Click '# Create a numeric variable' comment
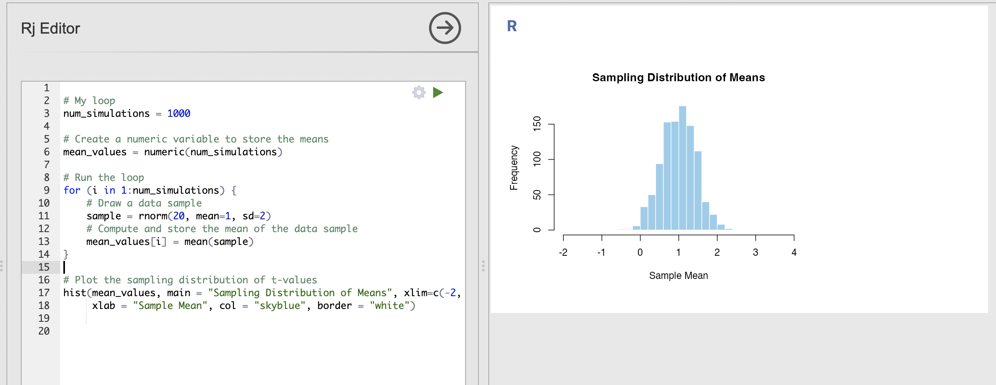 196,139
